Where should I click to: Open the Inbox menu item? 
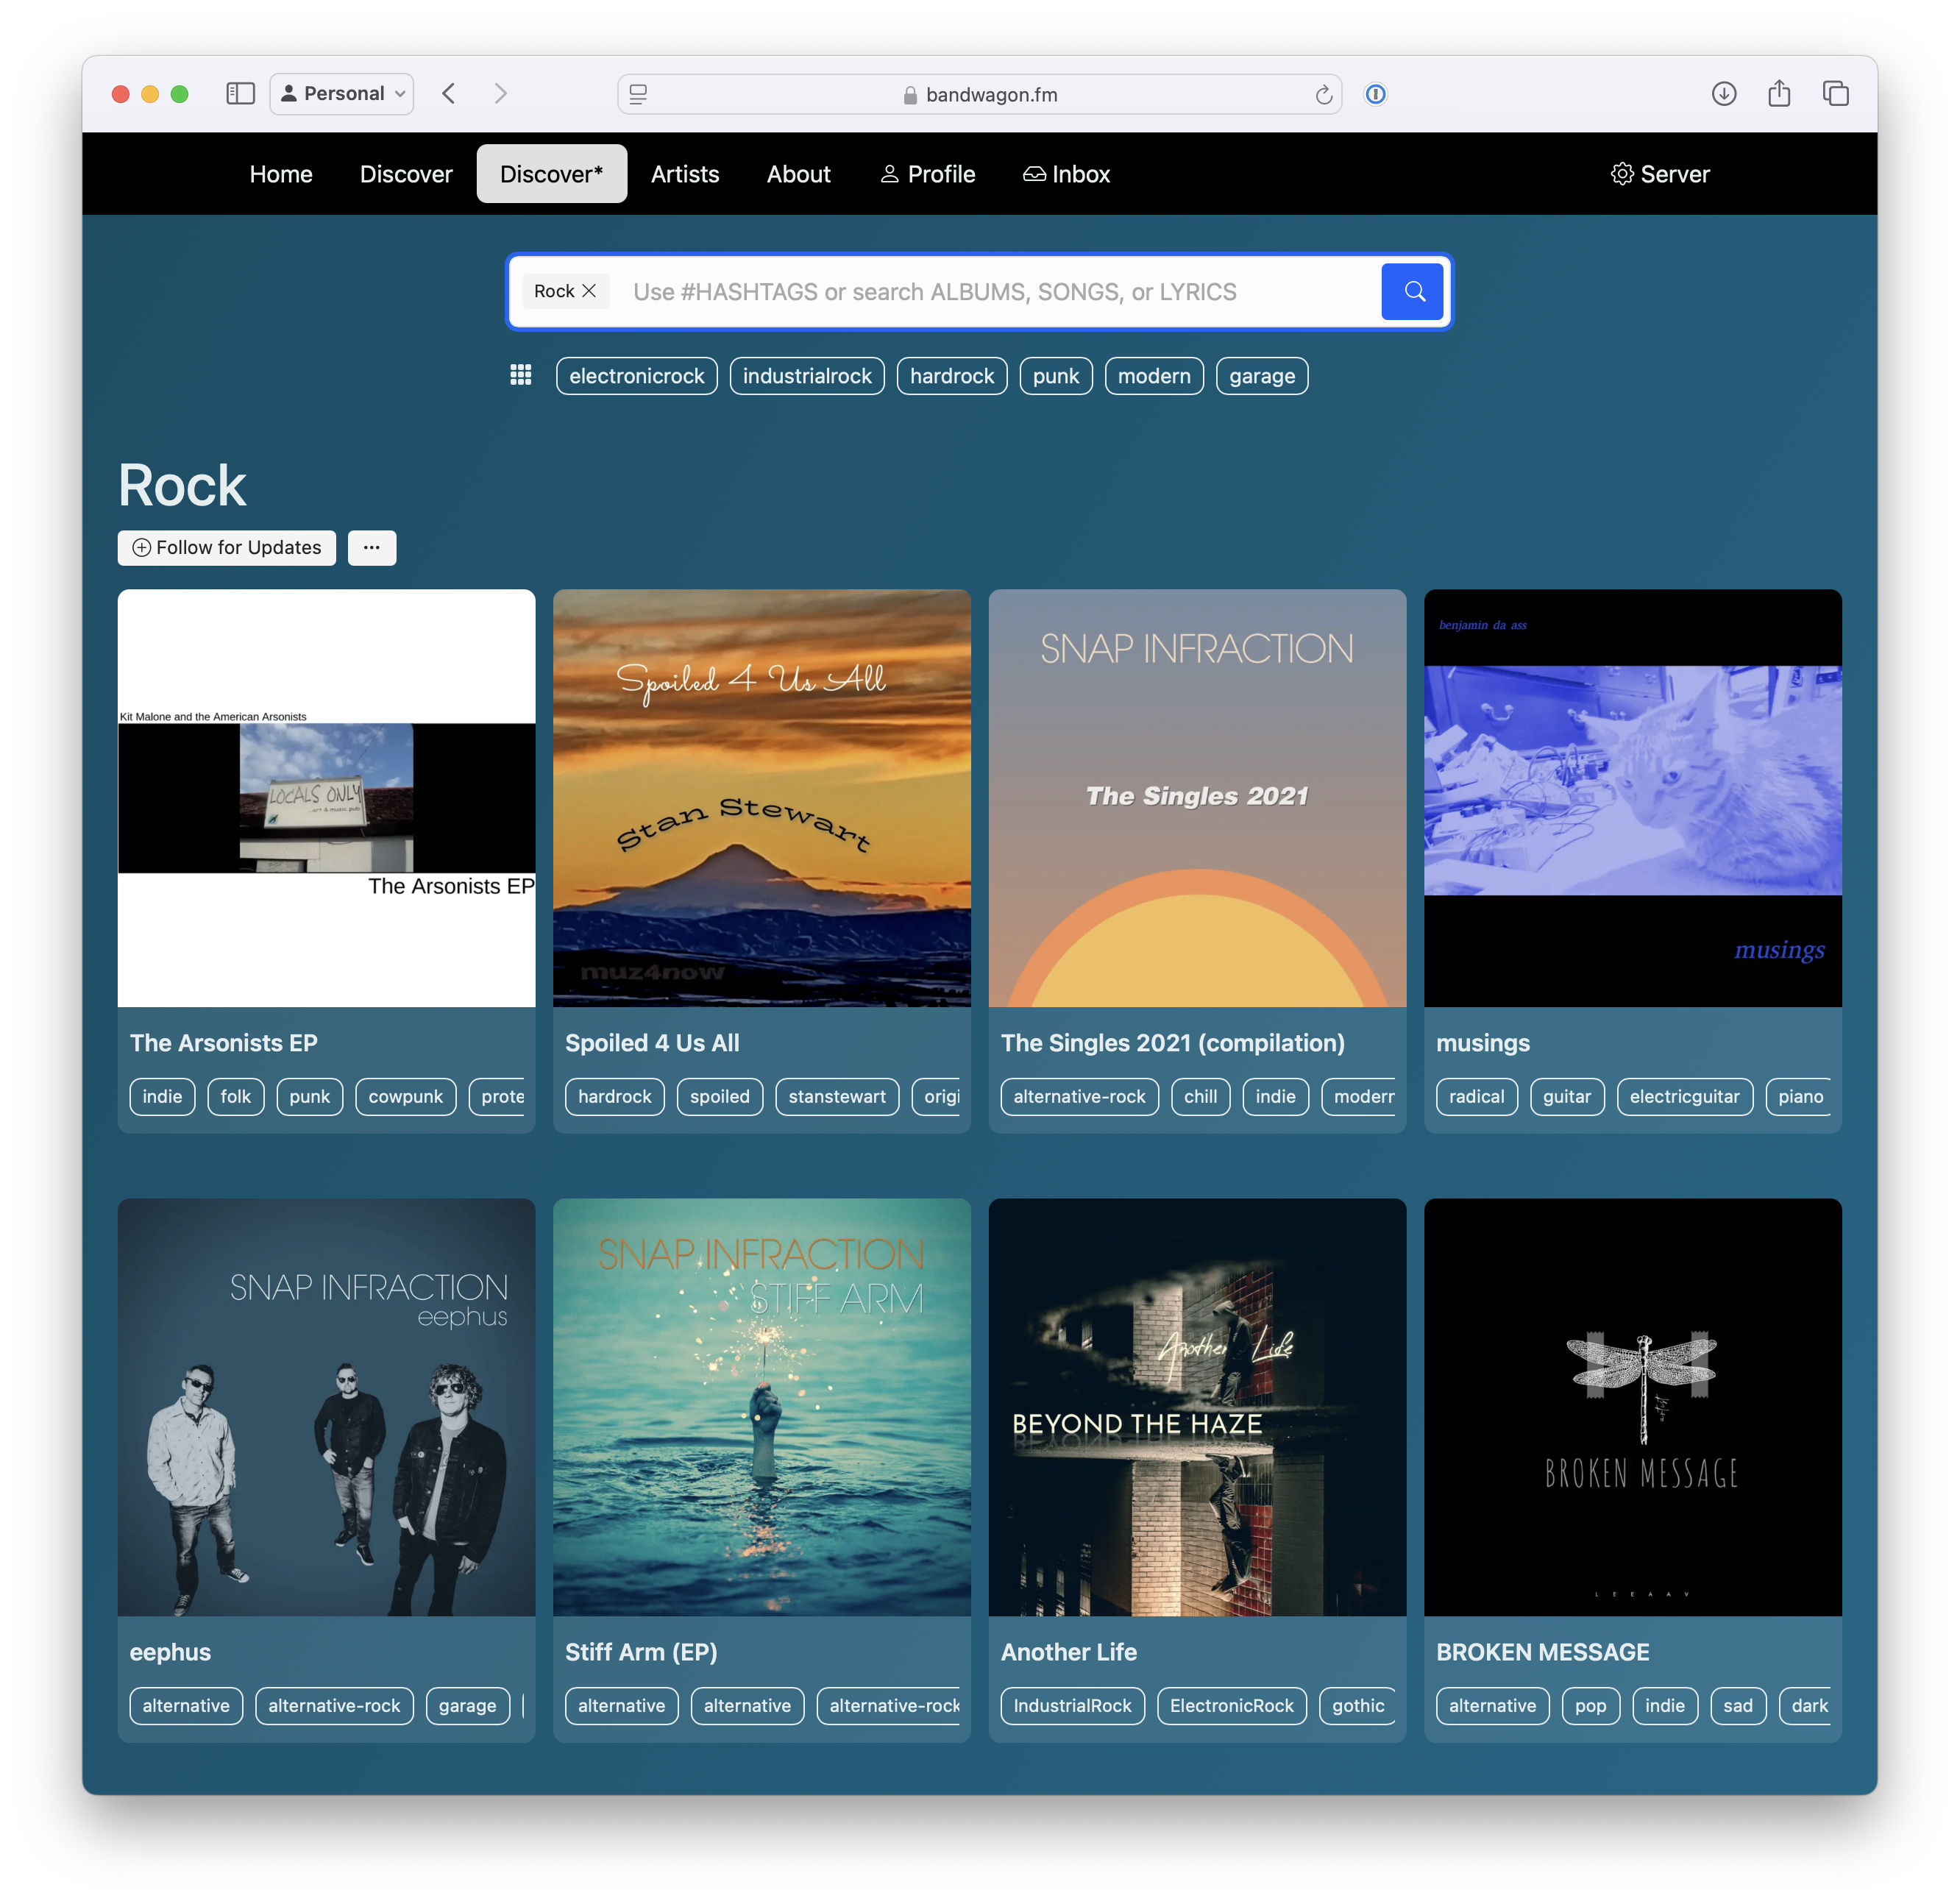tap(1066, 174)
